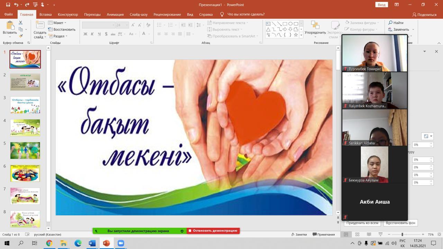The height and width of the screenshot is (249, 443).
Task: Switch to Reading view icon
Action: tap(369, 234)
